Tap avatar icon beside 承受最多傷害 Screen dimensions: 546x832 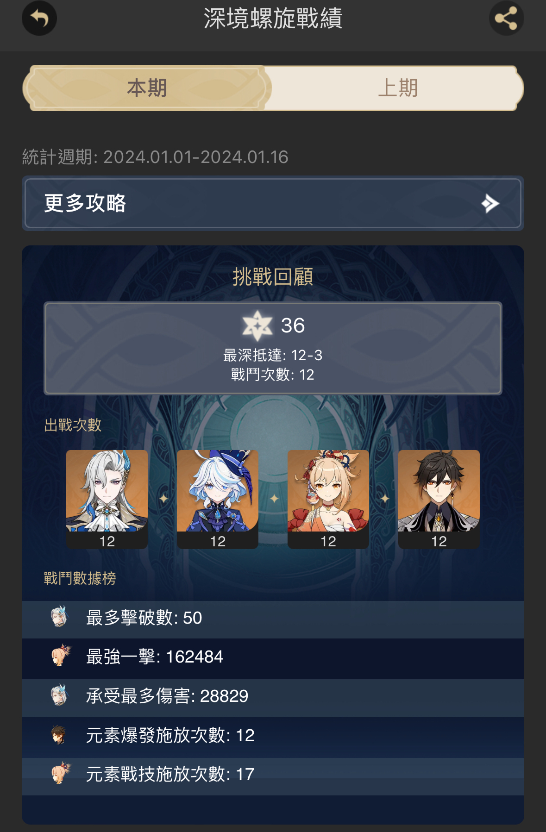point(60,695)
